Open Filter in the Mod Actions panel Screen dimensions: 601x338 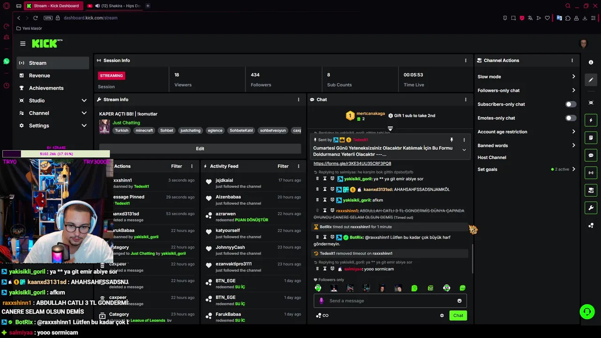pyautogui.click(x=177, y=166)
